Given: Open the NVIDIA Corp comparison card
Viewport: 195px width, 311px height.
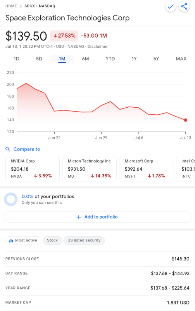Looking at the screenshot, I should tap(33, 169).
